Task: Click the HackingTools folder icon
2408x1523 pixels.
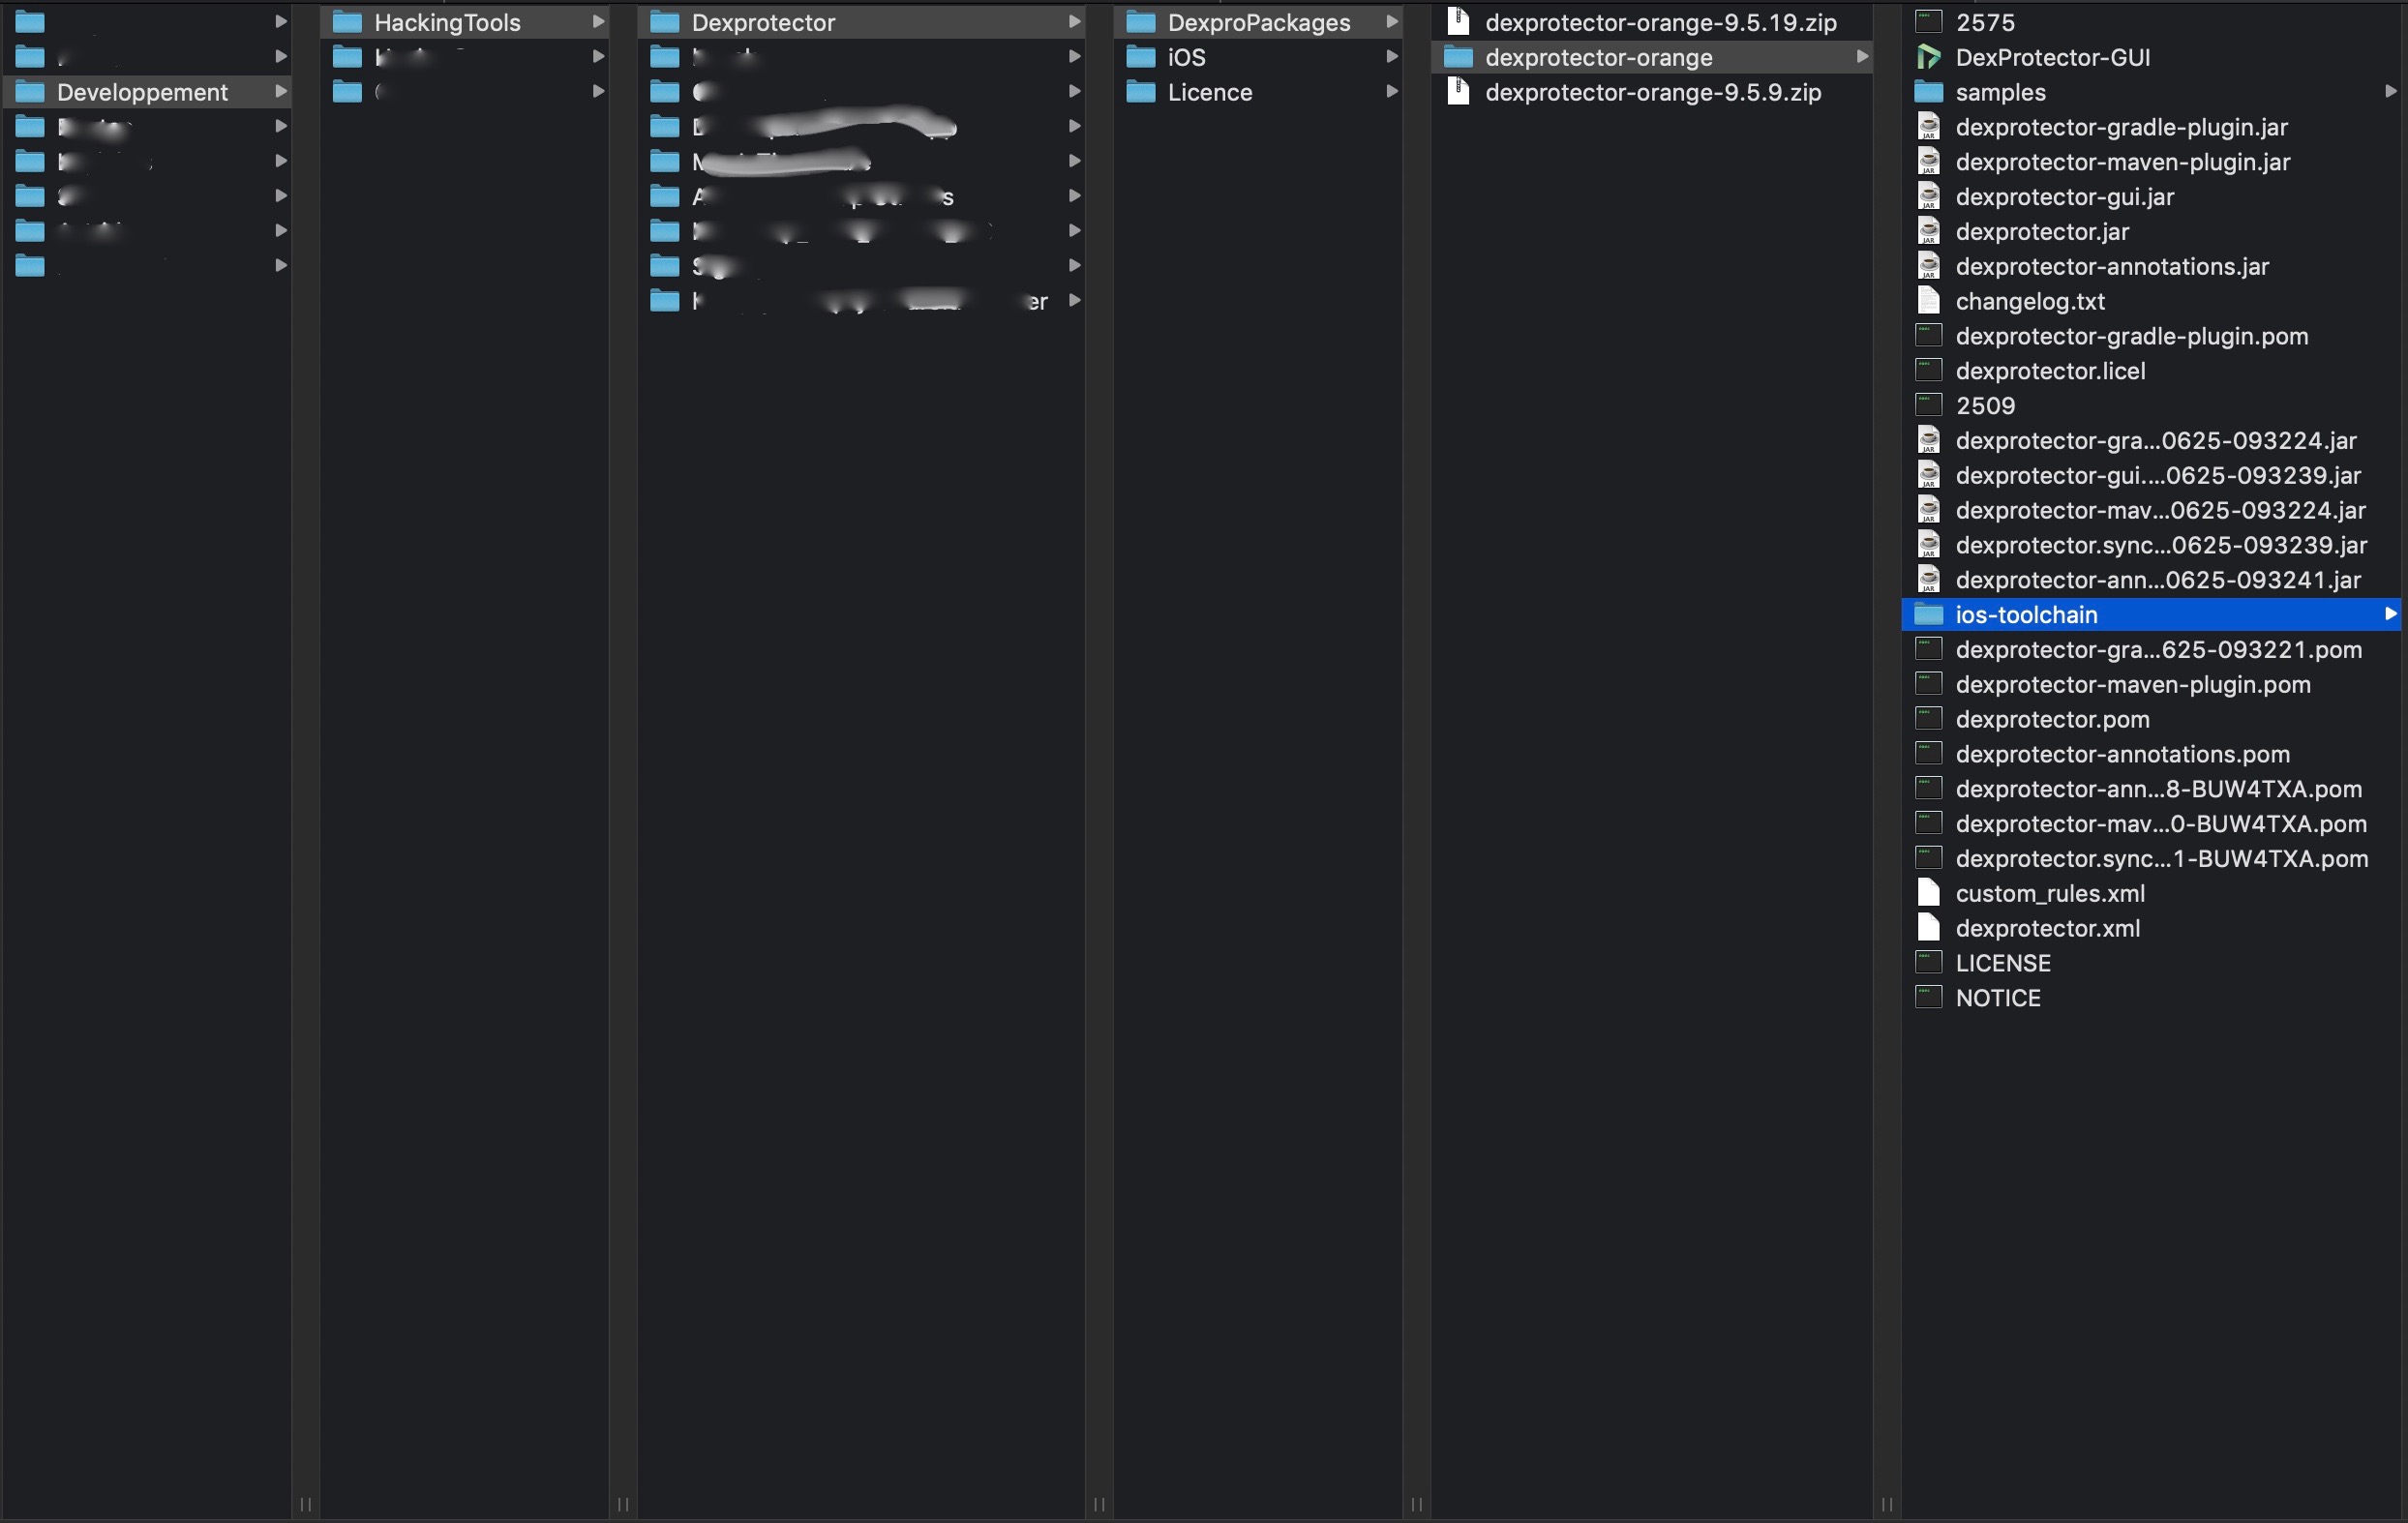Action: point(347,22)
